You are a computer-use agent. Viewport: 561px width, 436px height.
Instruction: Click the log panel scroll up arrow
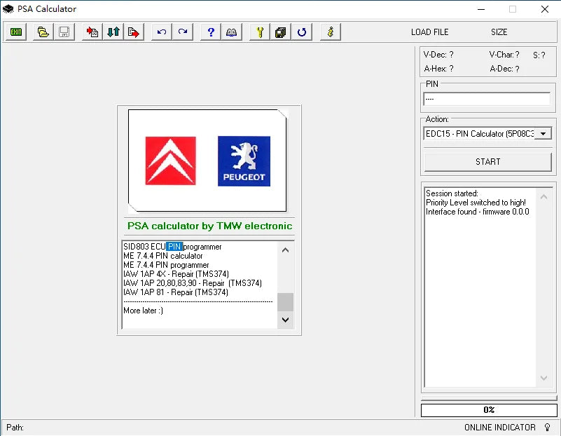point(543,196)
